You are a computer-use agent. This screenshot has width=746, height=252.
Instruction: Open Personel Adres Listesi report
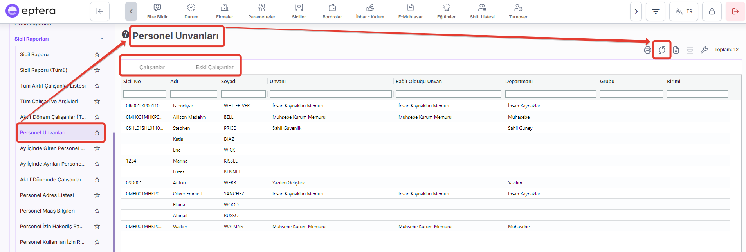pyautogui.click(x=47, y=195)
